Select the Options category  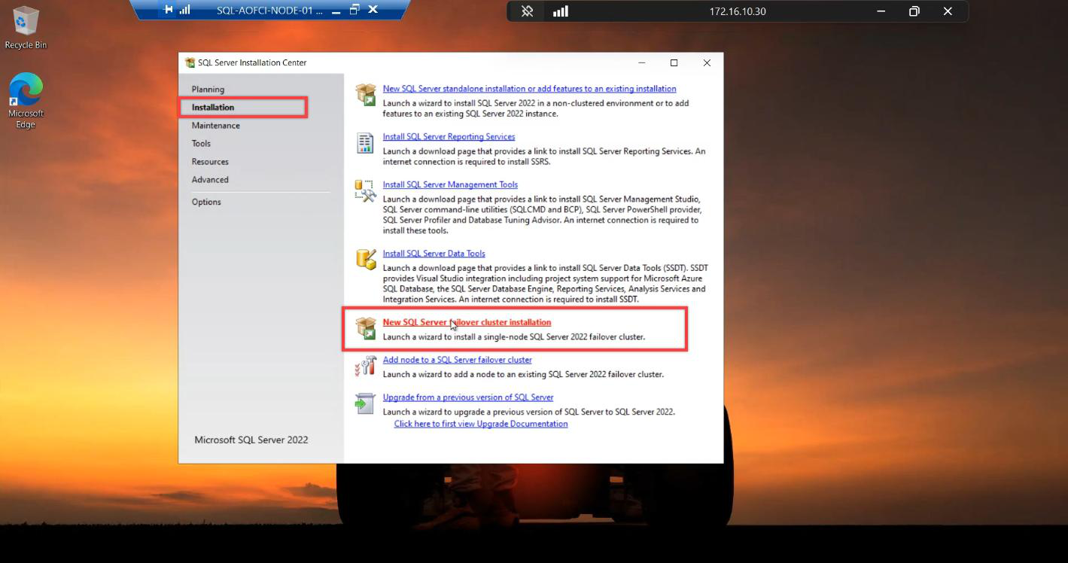click(206, 202)
